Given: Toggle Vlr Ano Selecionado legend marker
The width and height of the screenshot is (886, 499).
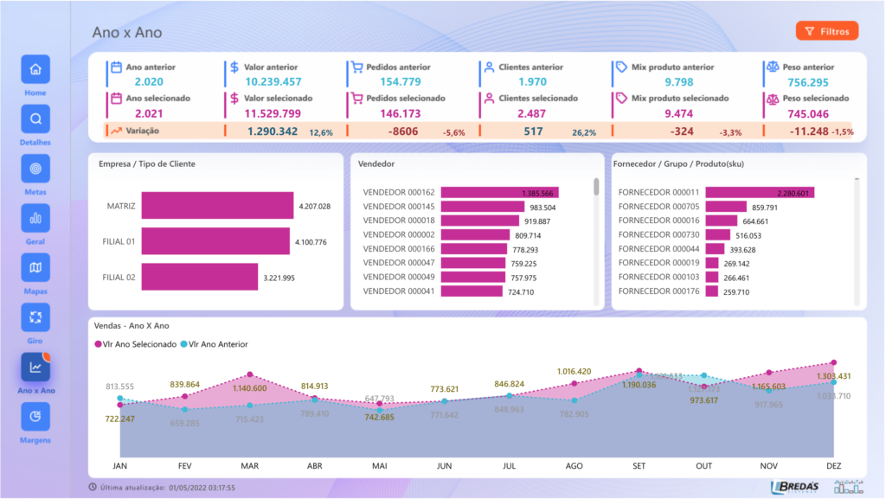Looking at the screenshot, I should [x=96, y=344].
